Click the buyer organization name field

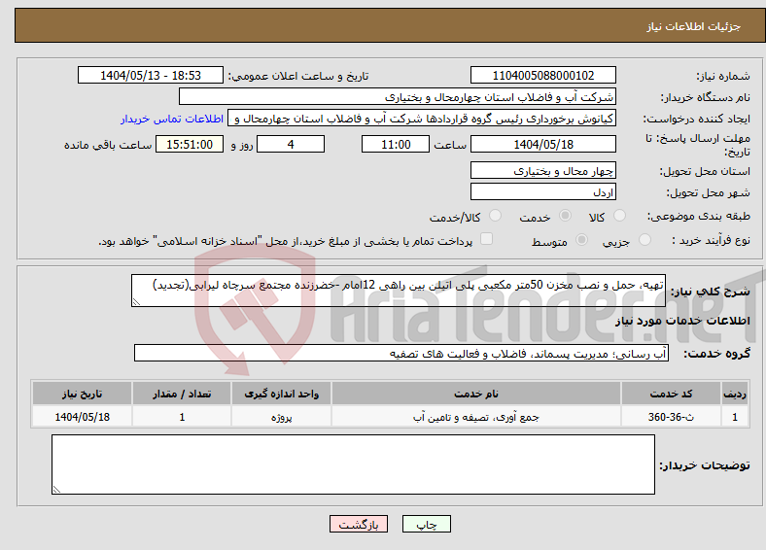(398, 97)
